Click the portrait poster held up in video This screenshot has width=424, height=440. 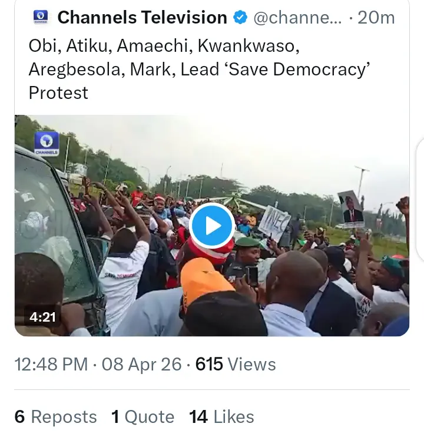[351, 209]
